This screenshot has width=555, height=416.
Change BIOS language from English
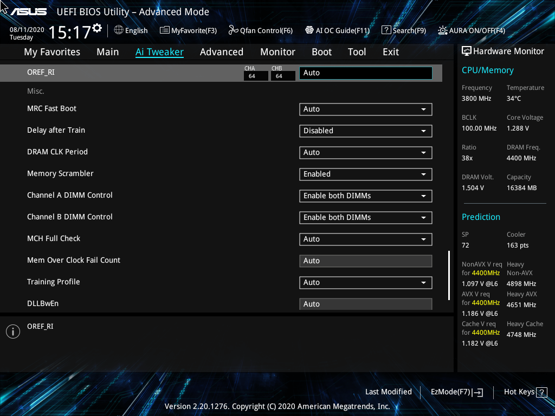click(131, 30)
